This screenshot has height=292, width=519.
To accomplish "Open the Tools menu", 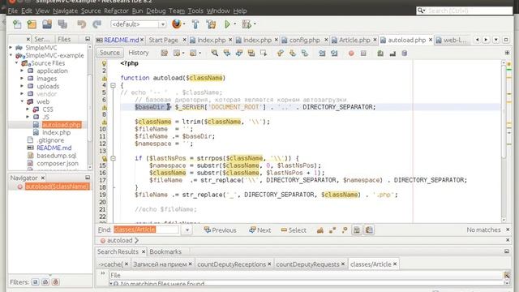I will (195, 11).
